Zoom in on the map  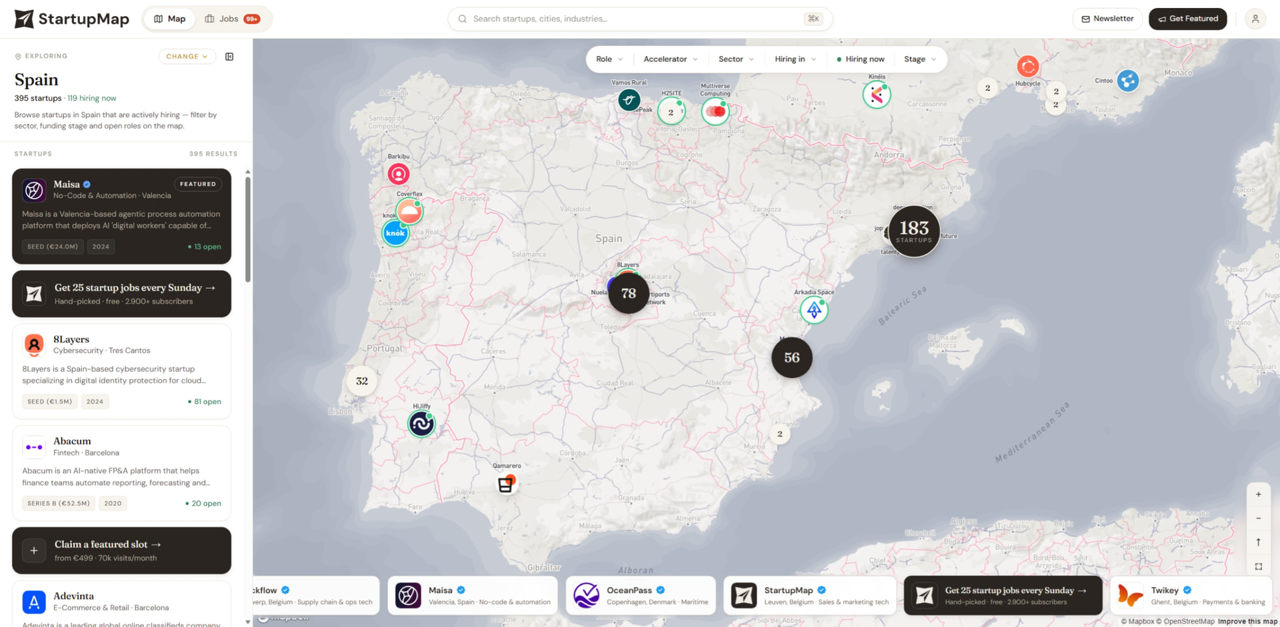(1258, 494)
